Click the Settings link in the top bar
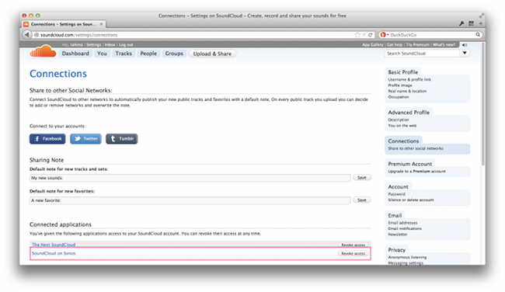Viewport: 505px width, 292px height. [94, 45]
